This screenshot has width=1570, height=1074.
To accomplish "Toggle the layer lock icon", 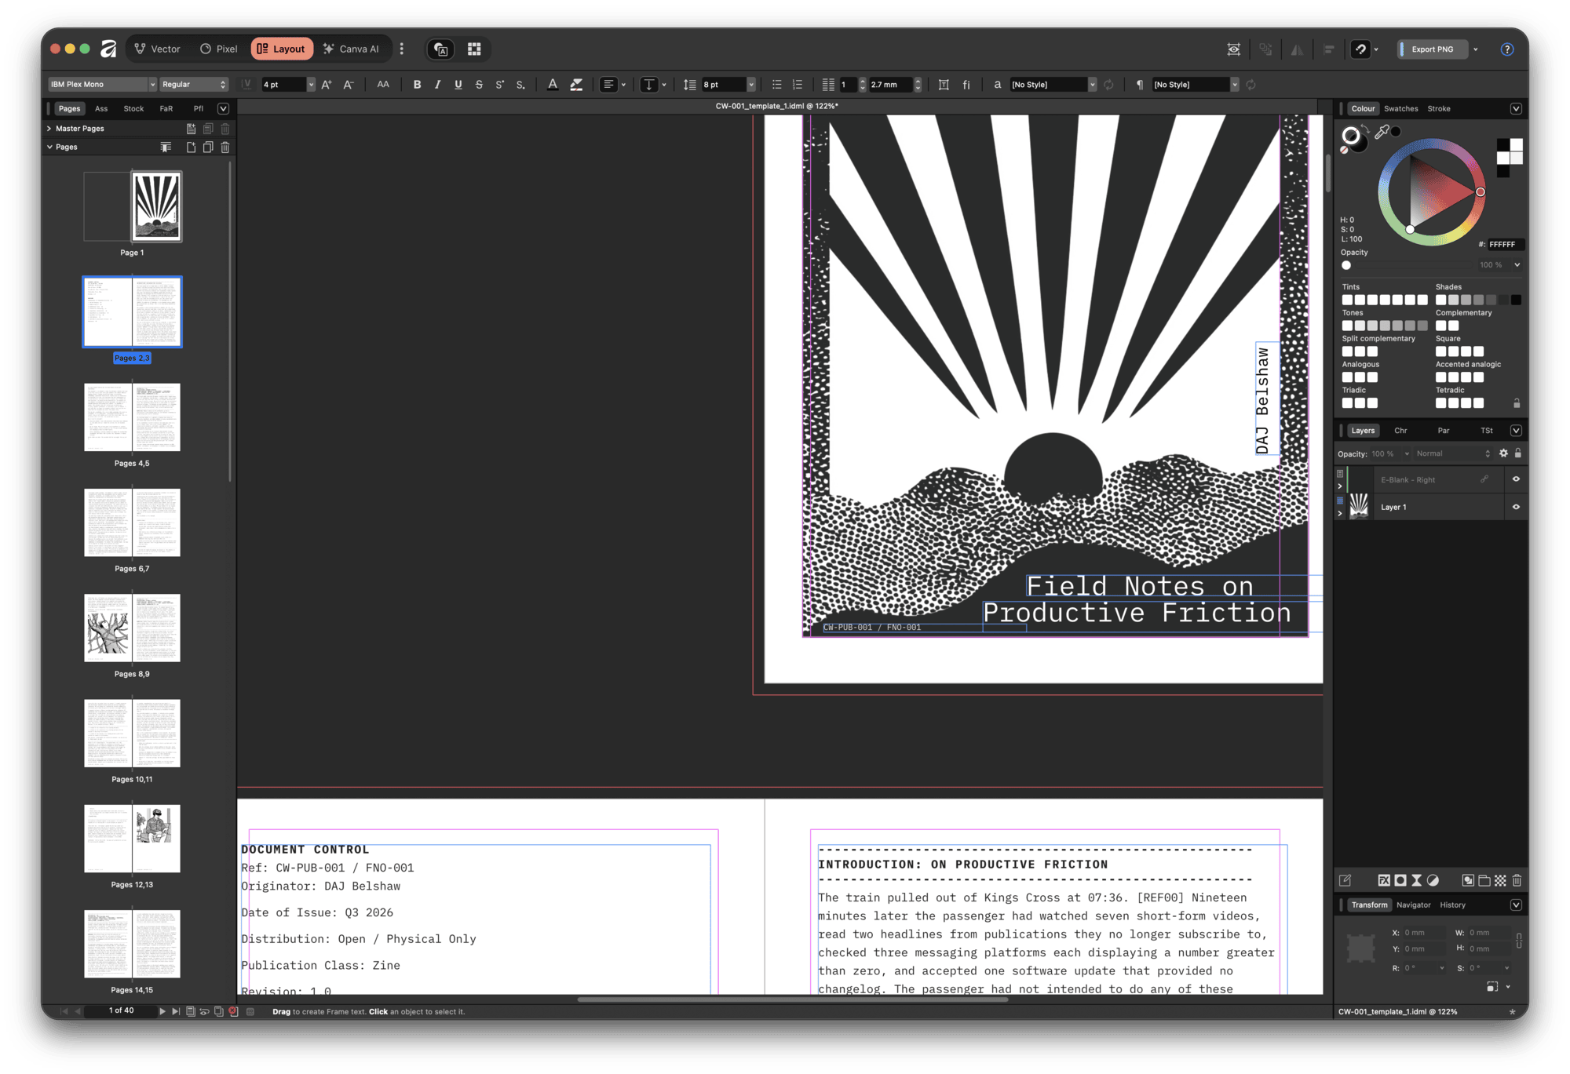I will click(x=1518, y=453).
